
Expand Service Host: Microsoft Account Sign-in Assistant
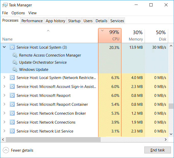click(x=4, y=87)
